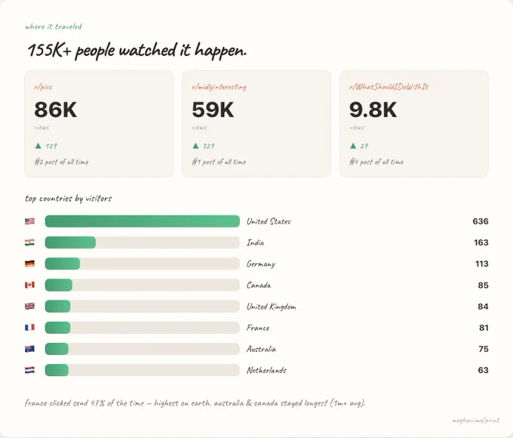Click the upvote triangle beside 129
Screen dimensions: 513x438
point(38,146)
